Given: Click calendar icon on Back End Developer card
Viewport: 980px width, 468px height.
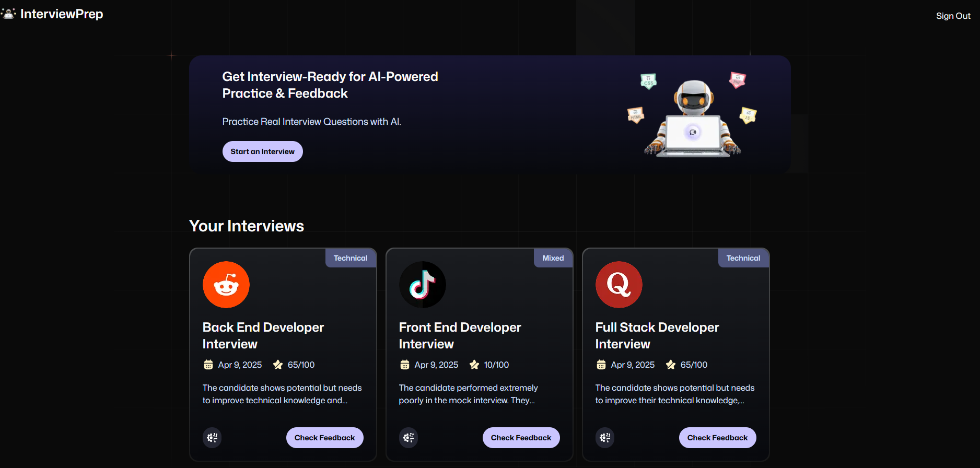Looking at the screenshot, I should pyautogui.click(x=208, y=365).
